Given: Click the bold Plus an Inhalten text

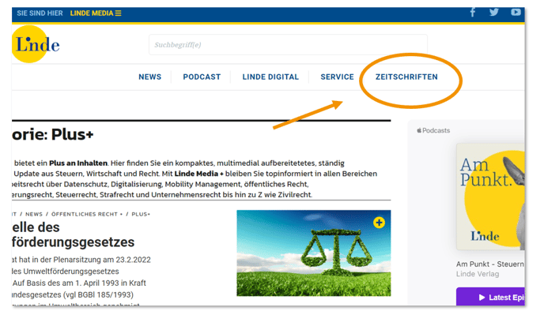Looking at the screenshot, I should coord(78,163).
